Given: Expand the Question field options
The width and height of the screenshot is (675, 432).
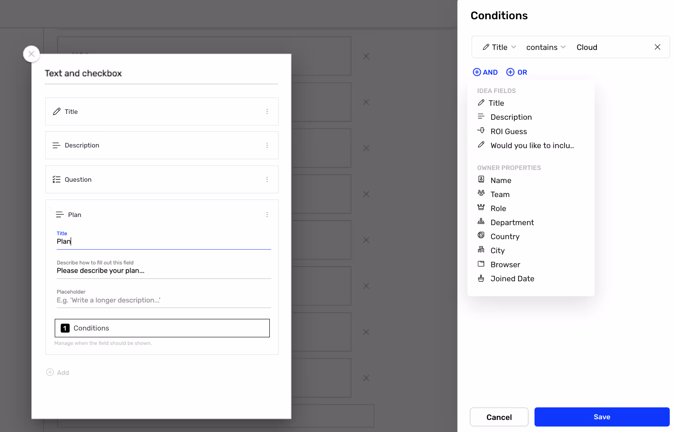Looking at the screenshot, I should 267,179.
